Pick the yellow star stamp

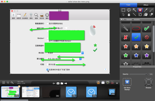(x=146, y=46)
